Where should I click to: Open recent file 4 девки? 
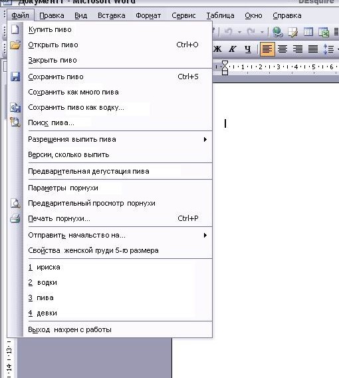coord(118,313)
